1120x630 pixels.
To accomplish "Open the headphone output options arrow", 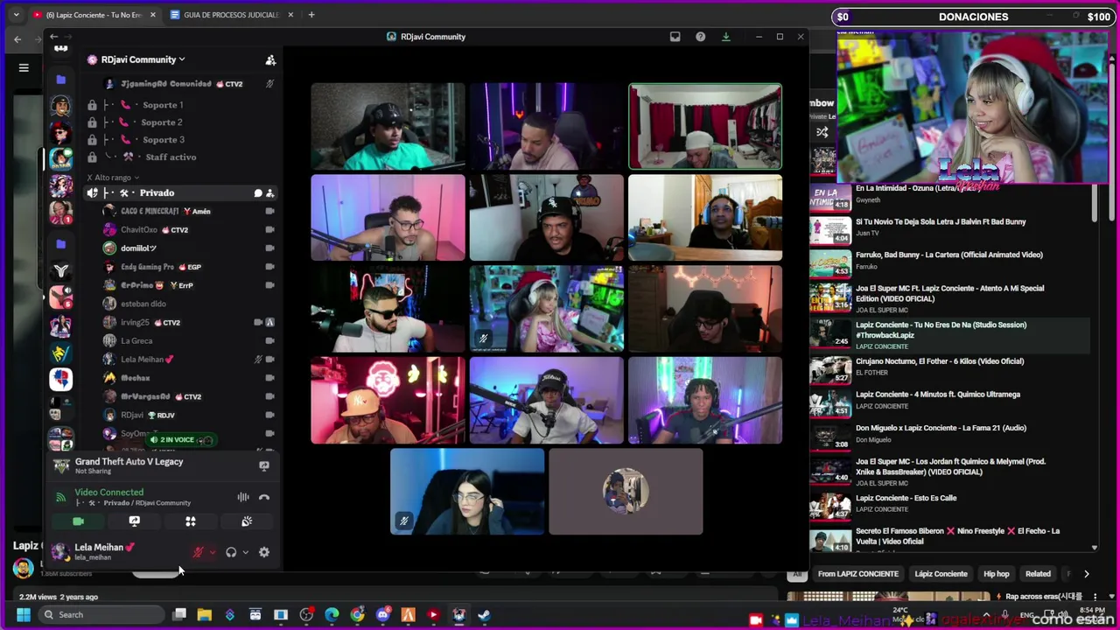I will coord(245,552).
